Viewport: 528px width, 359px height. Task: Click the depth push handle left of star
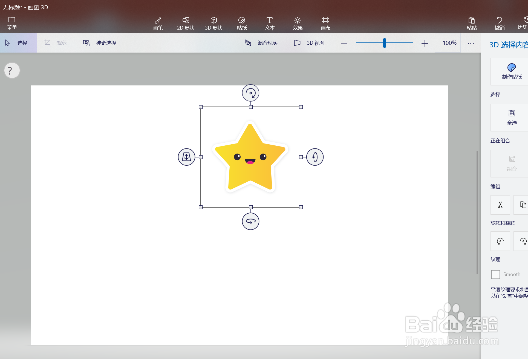tap(186, 157)
